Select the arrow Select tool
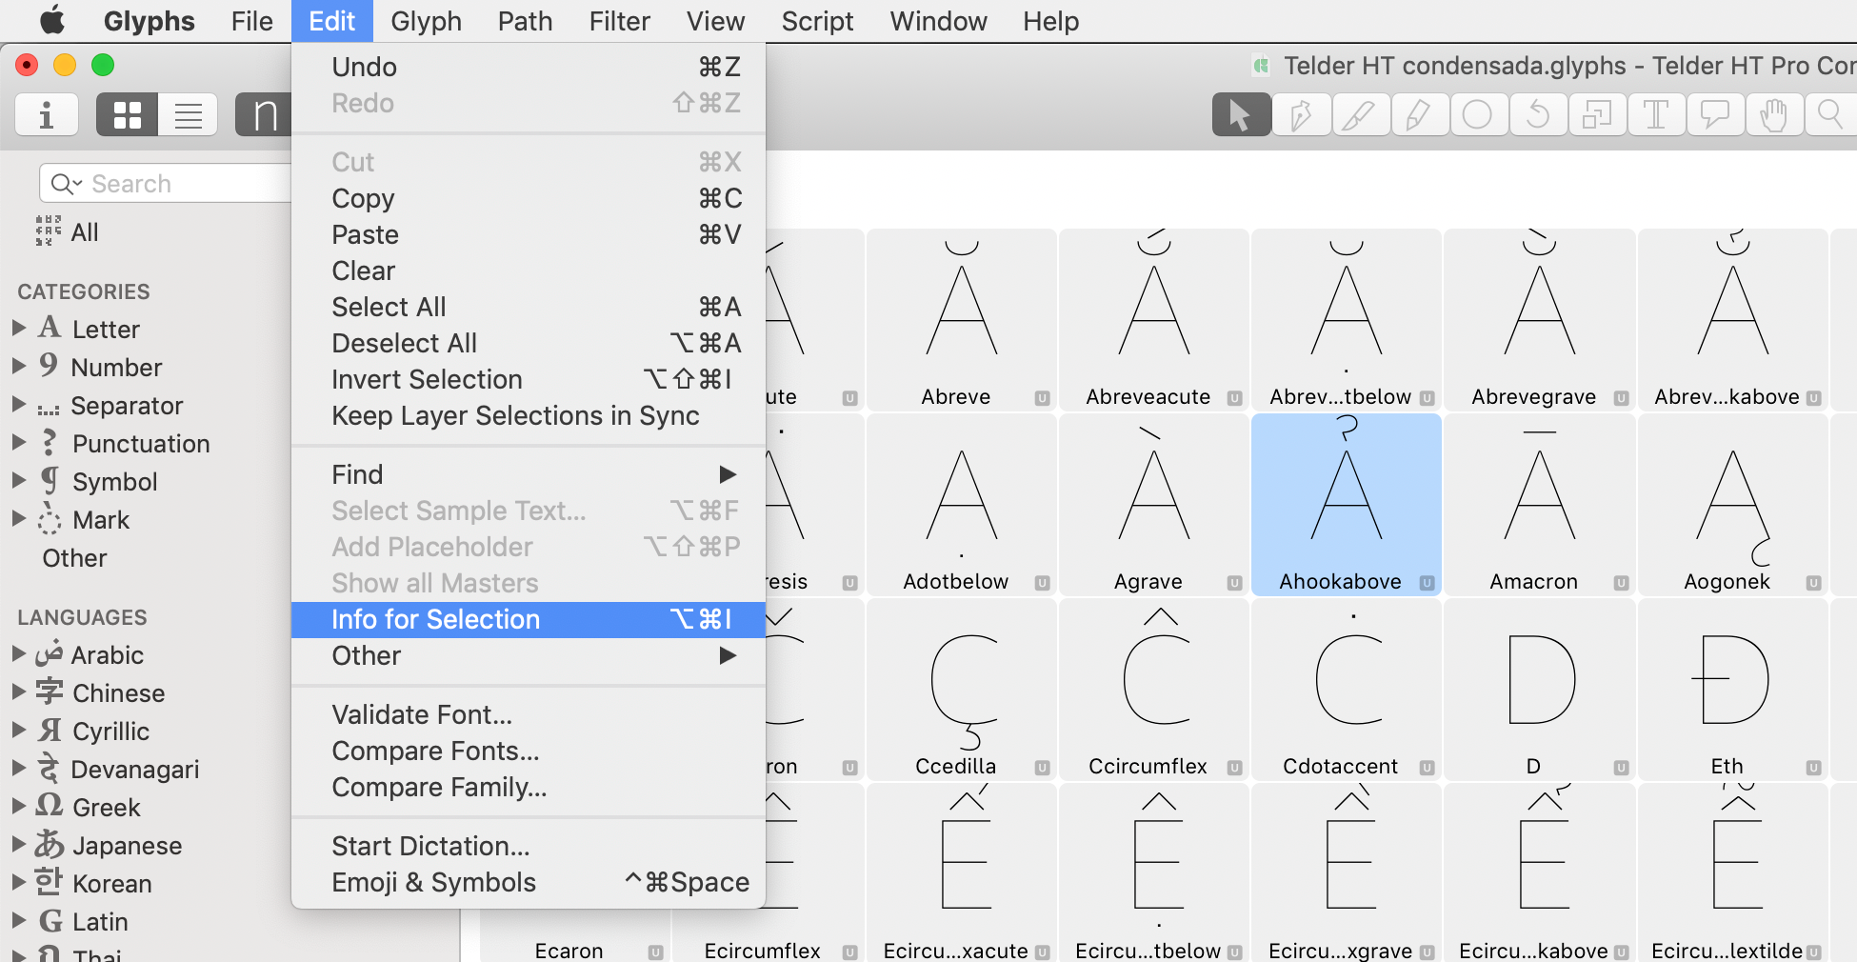1857x962 pixels. (x=1241, y=115)
